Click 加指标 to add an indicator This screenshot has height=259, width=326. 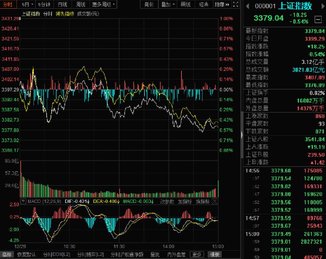coord(185,202)
